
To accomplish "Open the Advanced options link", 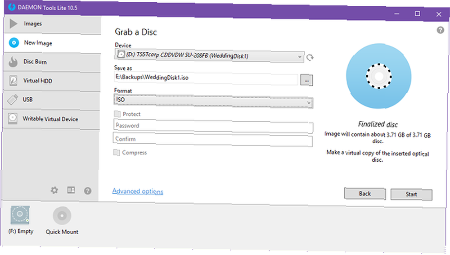I will [138, 191].
